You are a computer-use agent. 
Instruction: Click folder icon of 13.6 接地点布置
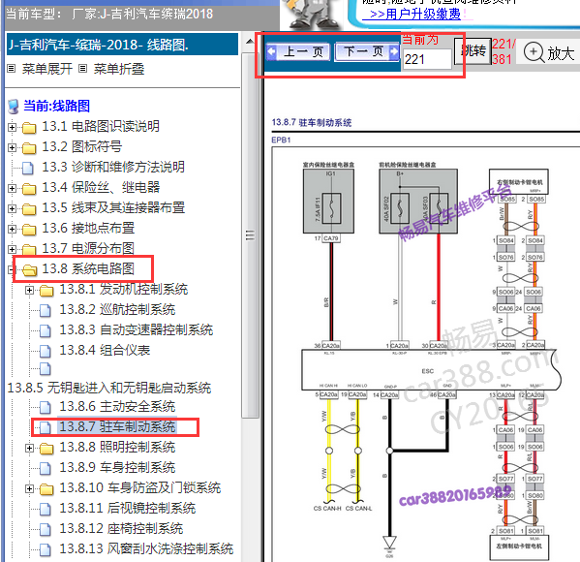29,230
